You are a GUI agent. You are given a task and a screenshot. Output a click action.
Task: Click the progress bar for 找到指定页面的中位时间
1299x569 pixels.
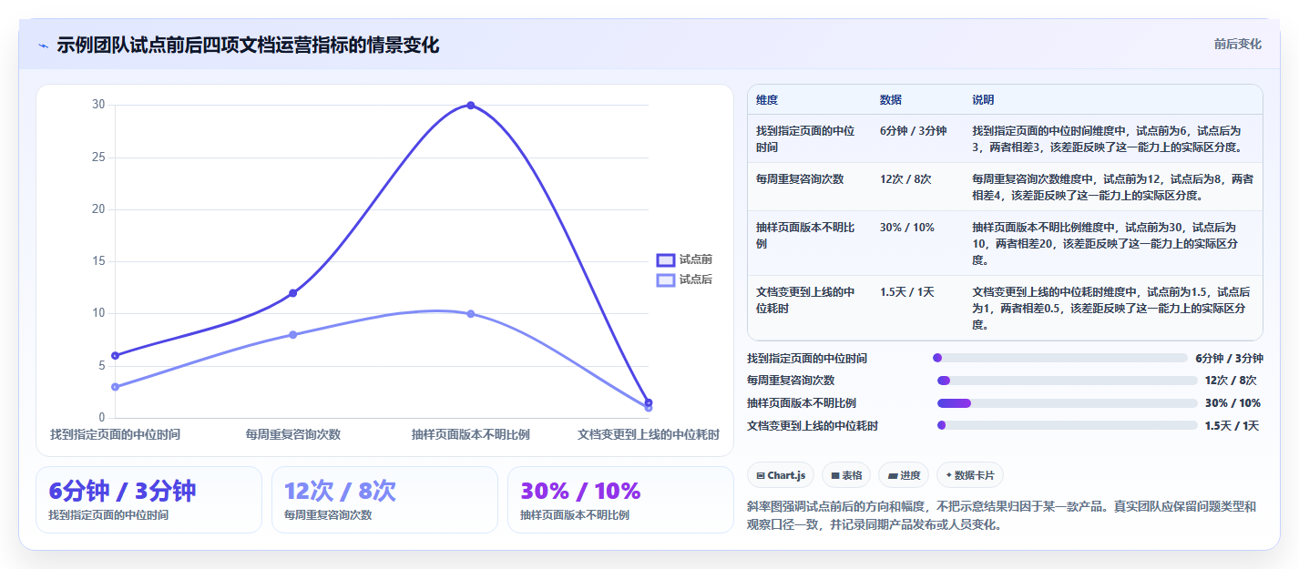[1060, 358]
